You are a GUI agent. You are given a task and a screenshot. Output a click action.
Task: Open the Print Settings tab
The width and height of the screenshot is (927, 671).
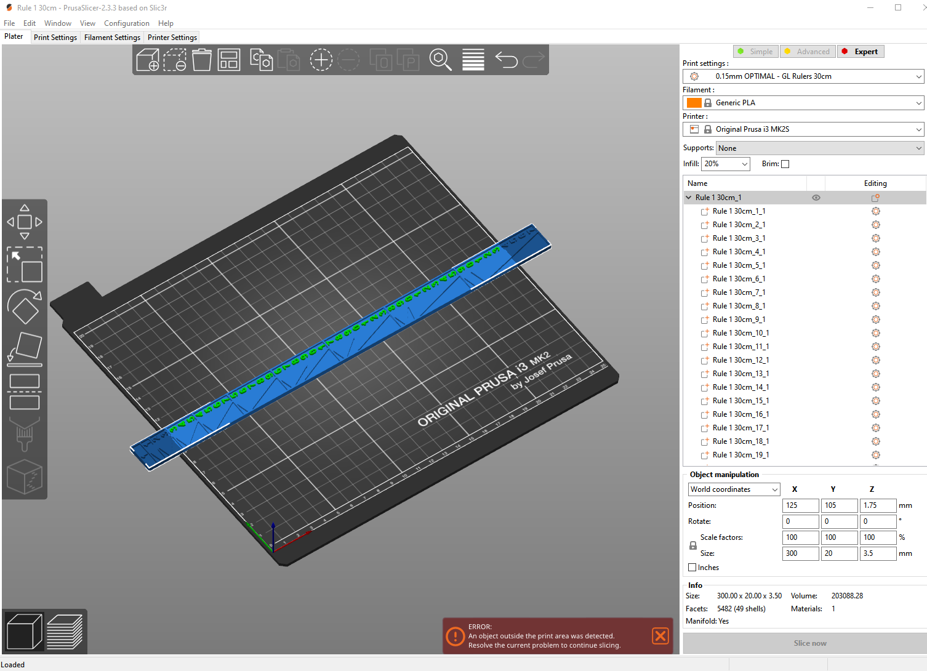tap(55, 38)
